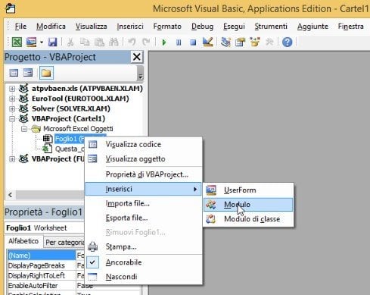Click View Object icon in Project panel
Viewport: 370px width, 295px height.
click(28, 73)
